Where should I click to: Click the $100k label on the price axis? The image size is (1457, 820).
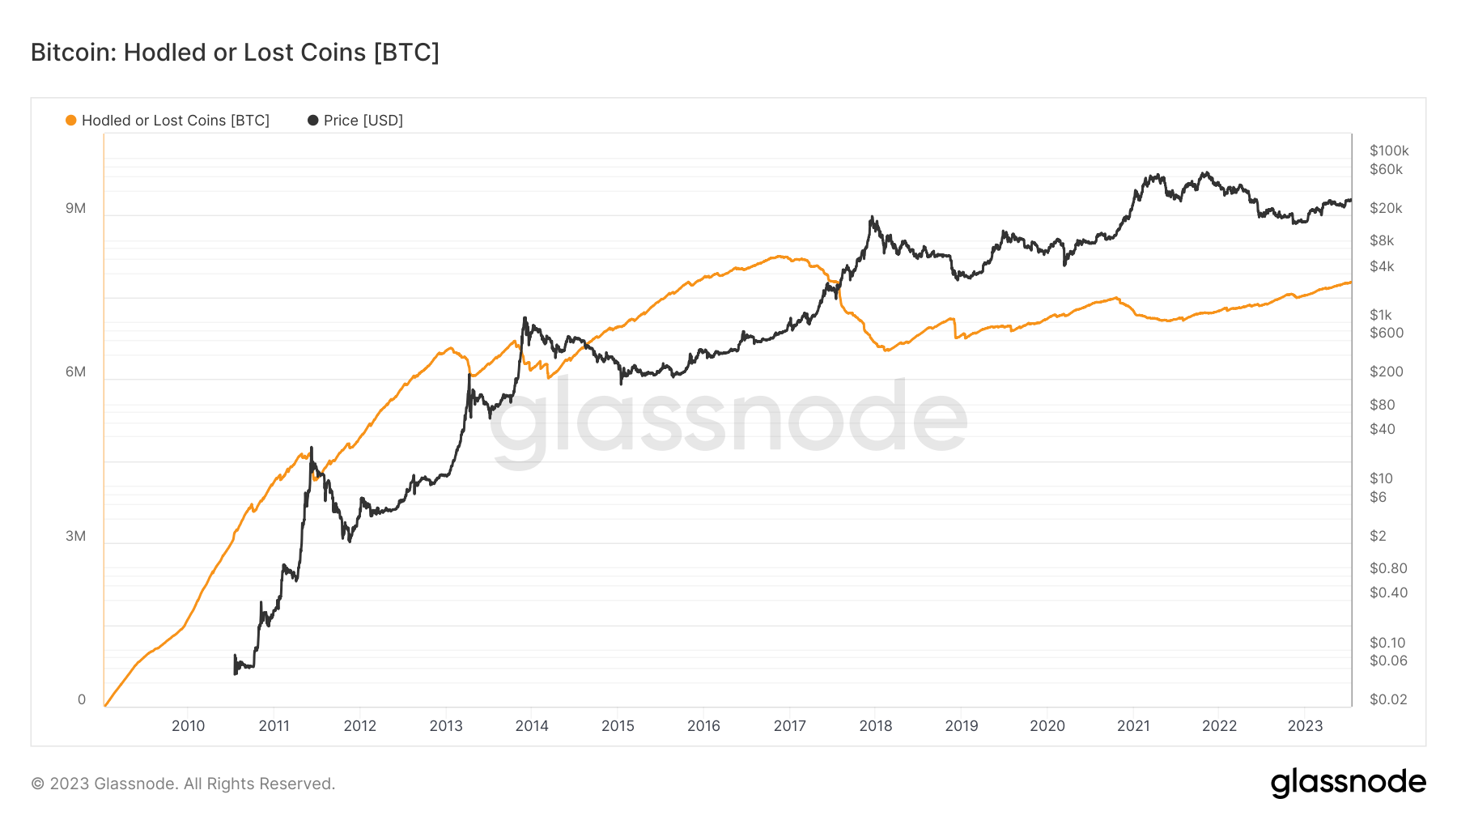pyautogui.click(x=1389, y=151)
